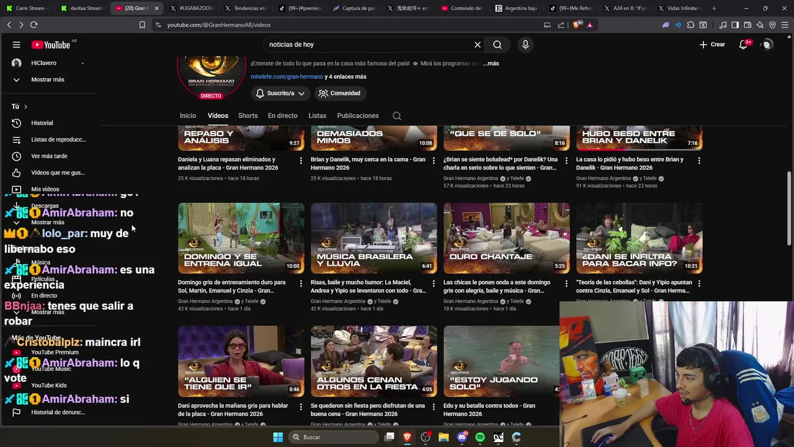Open Brave VPN shield icon
794x447 pixels.
772,25
